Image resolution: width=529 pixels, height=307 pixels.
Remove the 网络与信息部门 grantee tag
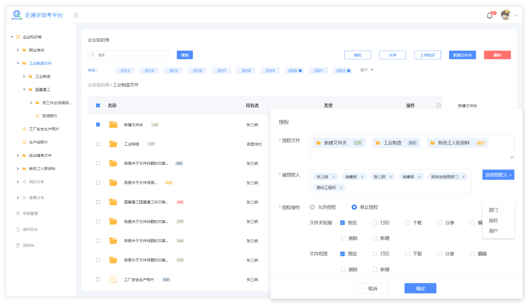(463, 177)
